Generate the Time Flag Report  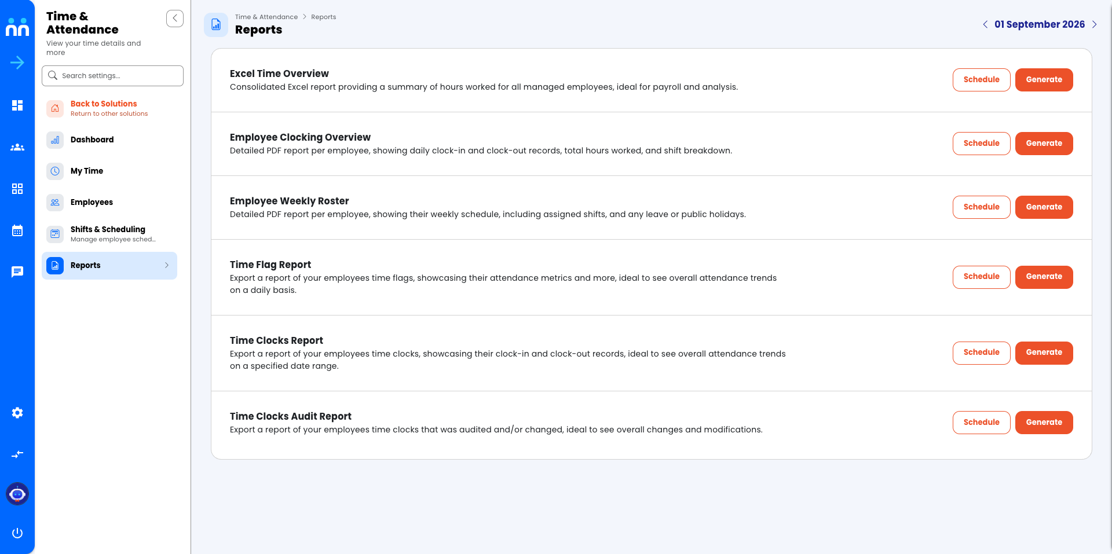click(x=1044, y=277)
